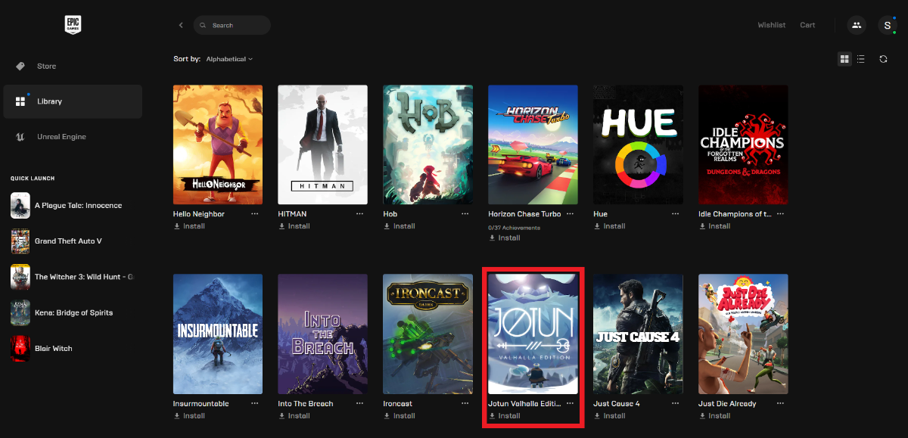Install Hello Neighbor
908x438 pixels.
(x=189, y=226)
